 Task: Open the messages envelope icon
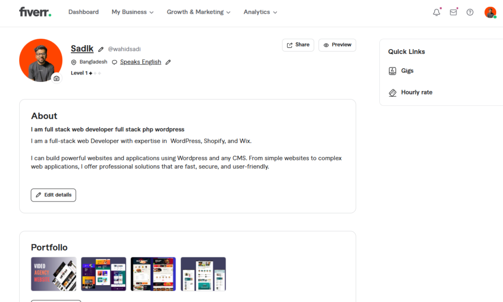[x=453, y=12]
